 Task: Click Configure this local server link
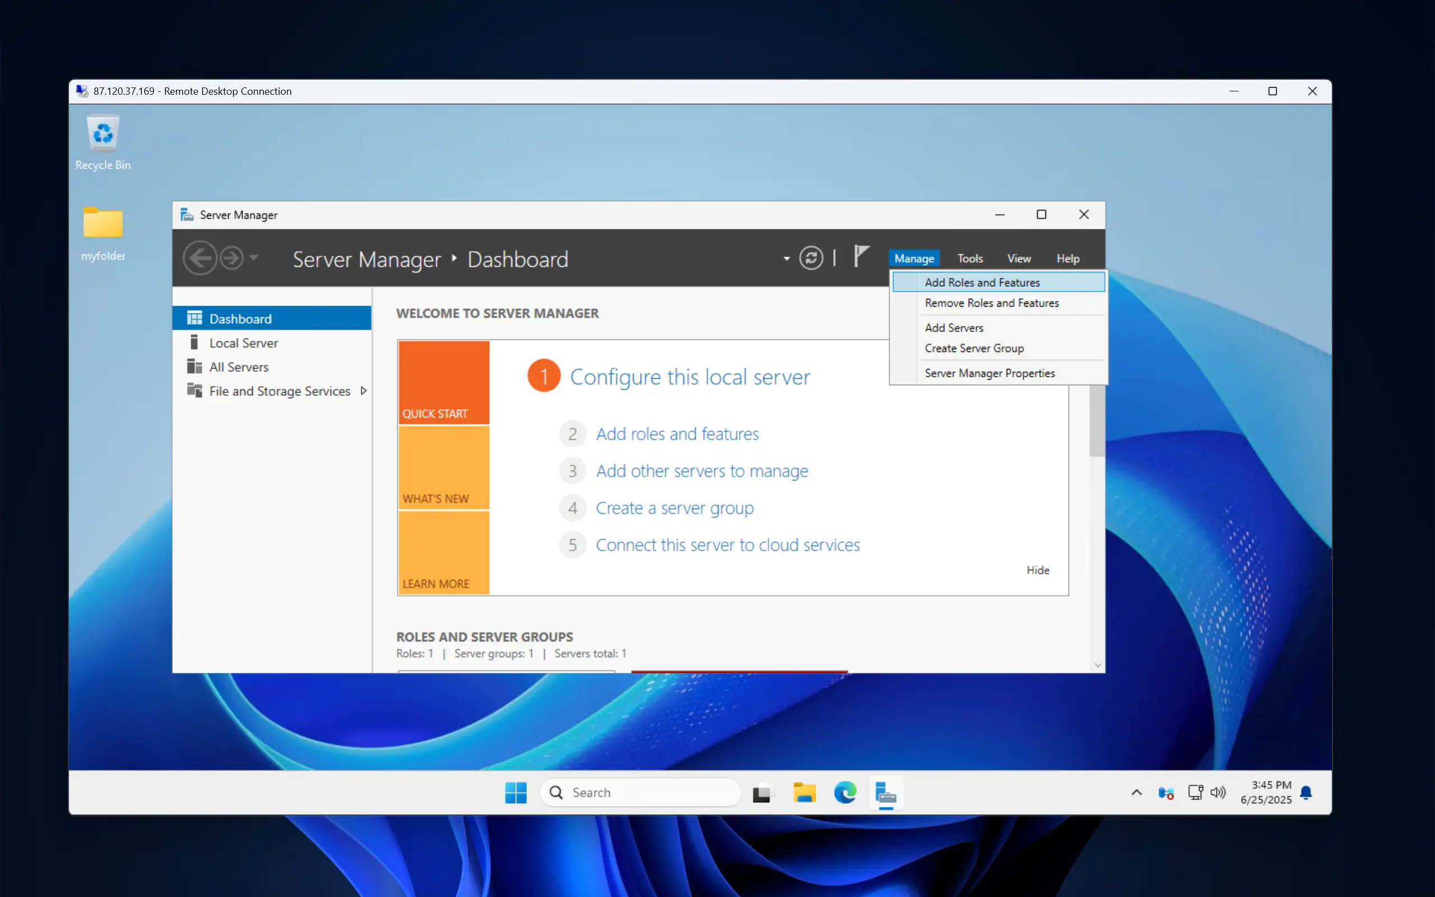(689, 377)
